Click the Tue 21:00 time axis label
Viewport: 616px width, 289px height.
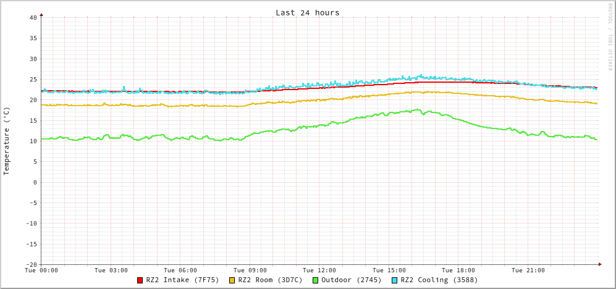[x=528, y=270]
